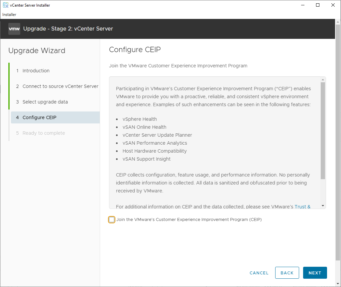Proceed with the NEXT button
Screen dimensions: 341x287
315,273
